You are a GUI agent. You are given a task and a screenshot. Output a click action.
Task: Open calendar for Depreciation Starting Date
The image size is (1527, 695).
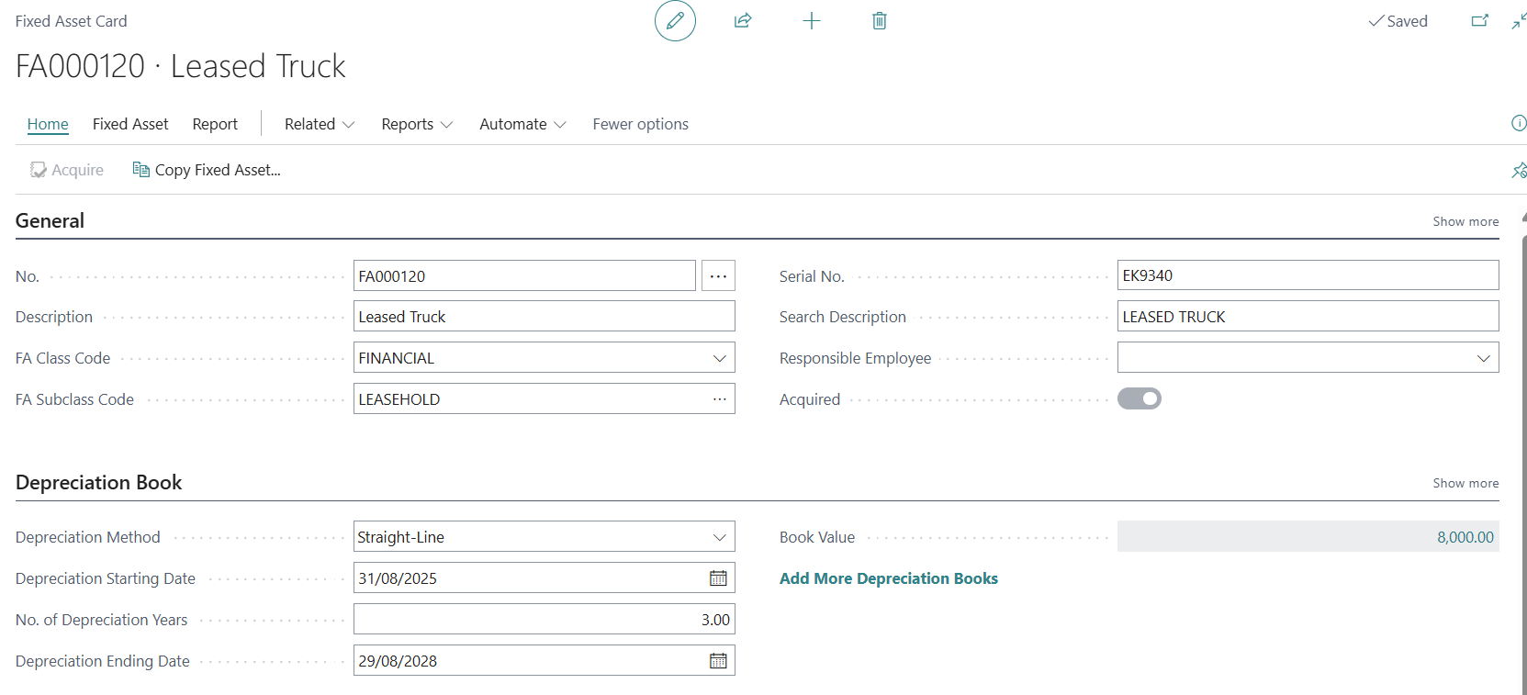[x=718, y=578]
